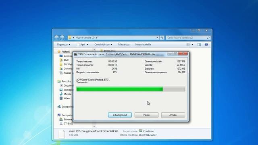Image resolution: width=258 pixels, height=145 pixels.
Task: Select Computer in navigation pane
Action: pos(67,115)
